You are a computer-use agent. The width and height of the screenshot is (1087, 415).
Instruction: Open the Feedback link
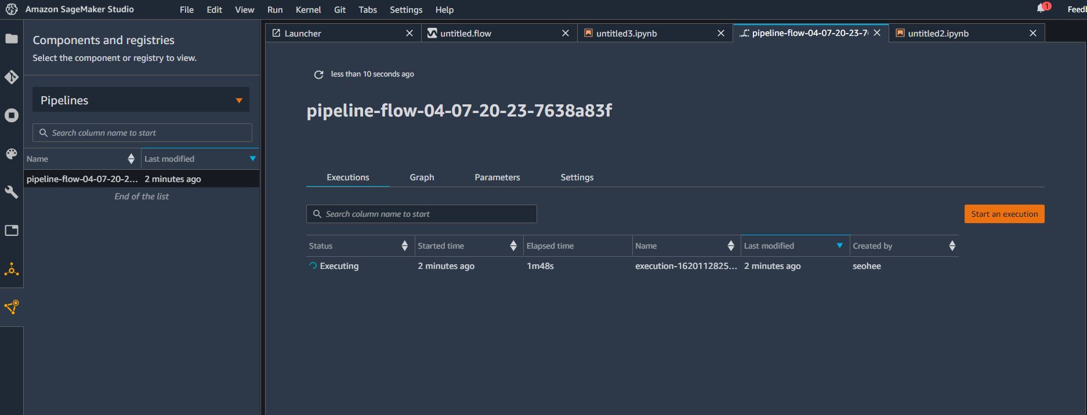(x=1077, y=10)
